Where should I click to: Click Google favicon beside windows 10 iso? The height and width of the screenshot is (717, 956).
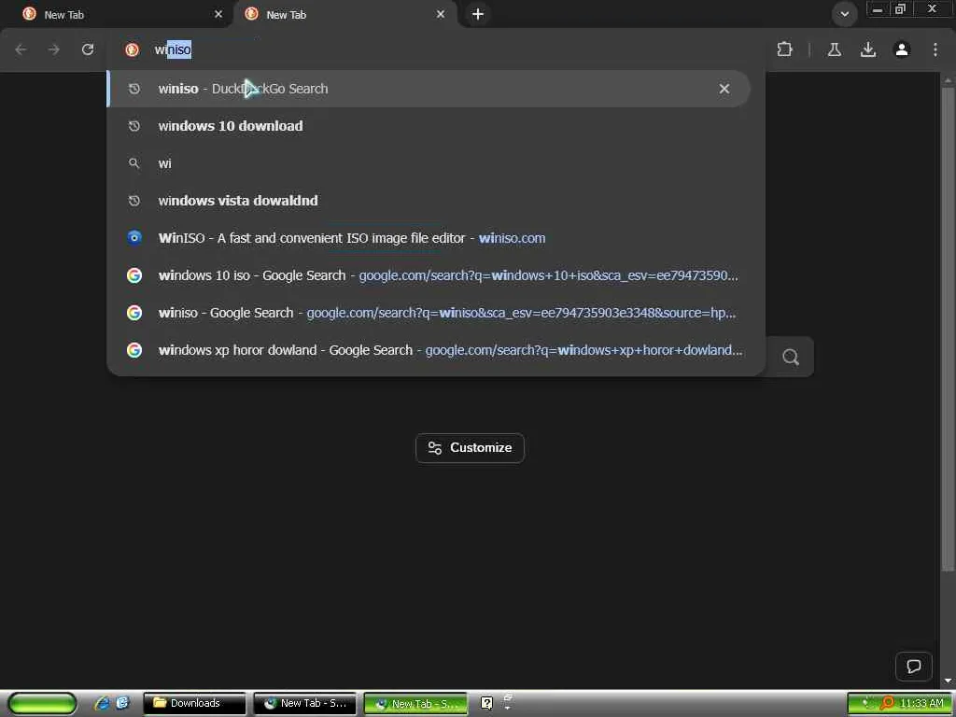(x=134, y=275)
